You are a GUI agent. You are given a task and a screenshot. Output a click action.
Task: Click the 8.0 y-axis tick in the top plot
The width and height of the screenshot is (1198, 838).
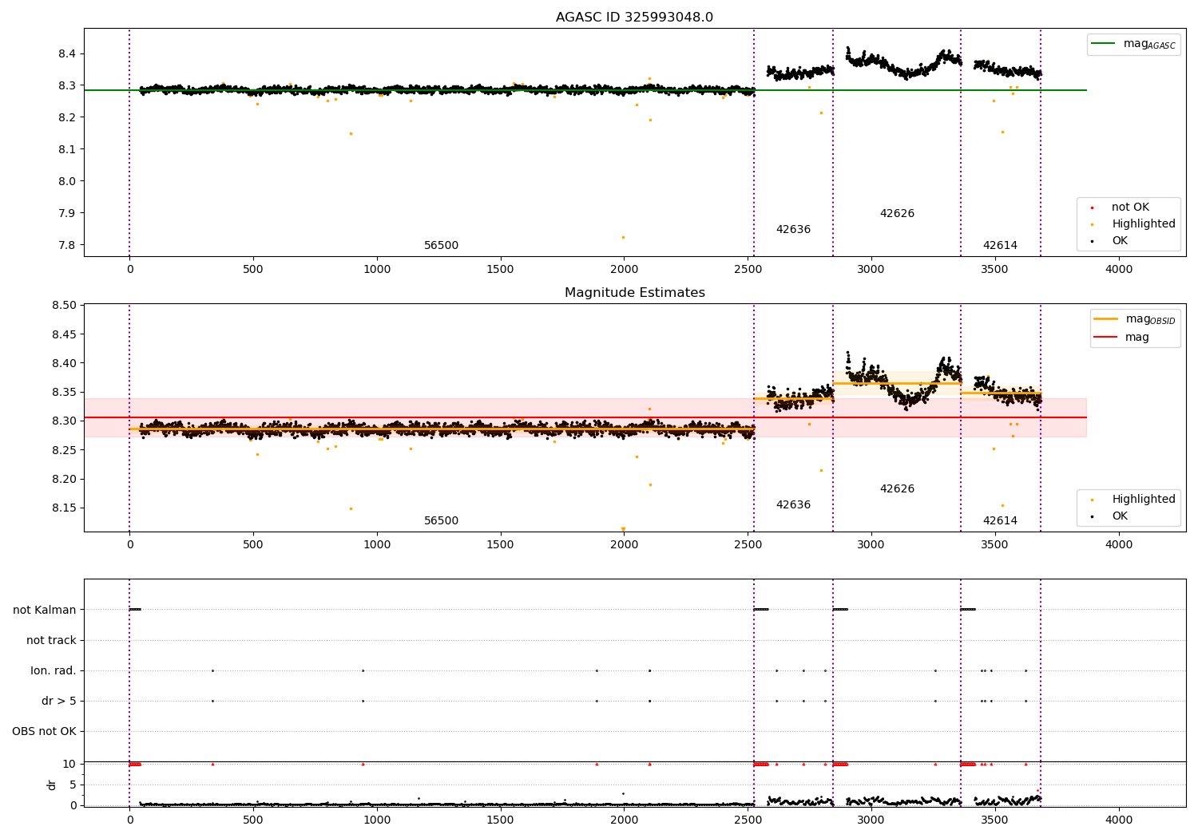point(67,182)
